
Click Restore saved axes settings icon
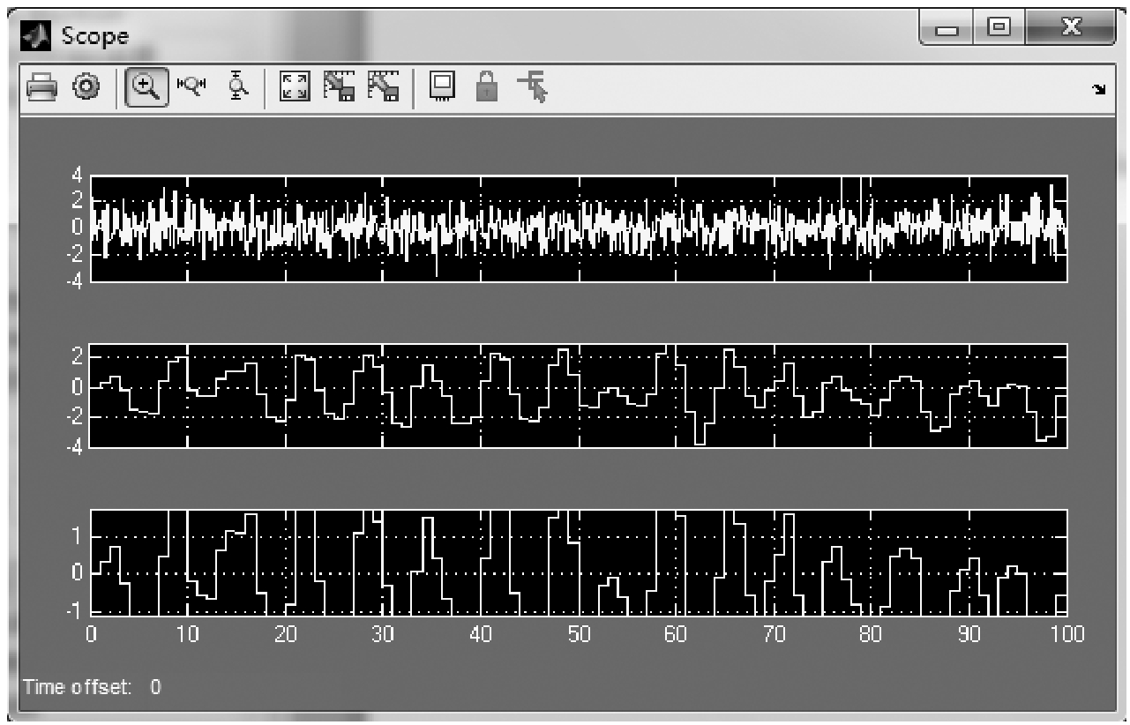(x=384, y=86)
